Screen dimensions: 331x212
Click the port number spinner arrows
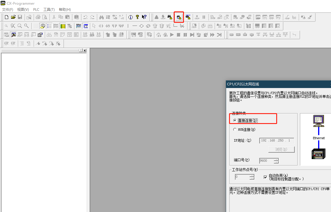pyautogui.click(x=276, y=161)
